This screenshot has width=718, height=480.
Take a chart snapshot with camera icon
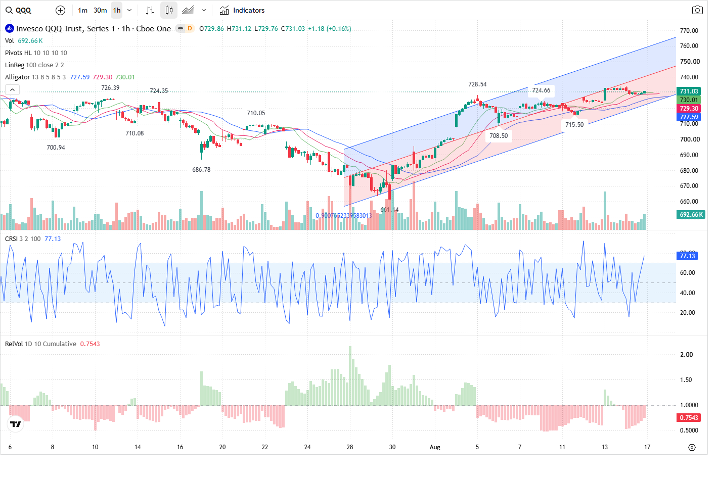(697, 10)
